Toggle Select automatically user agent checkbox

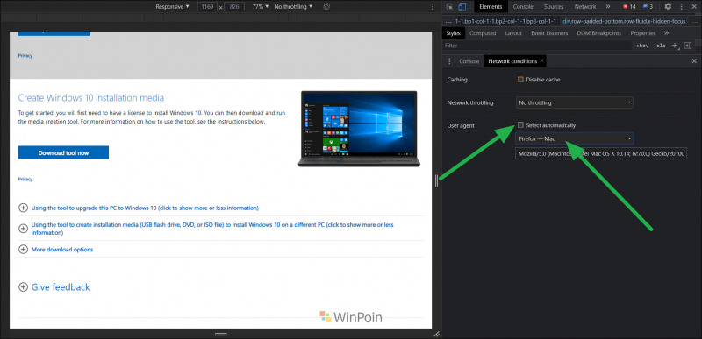point(520,125)
